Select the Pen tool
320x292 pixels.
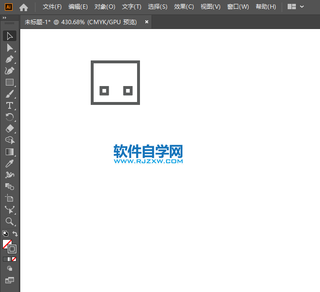click(x=10, y=59)
